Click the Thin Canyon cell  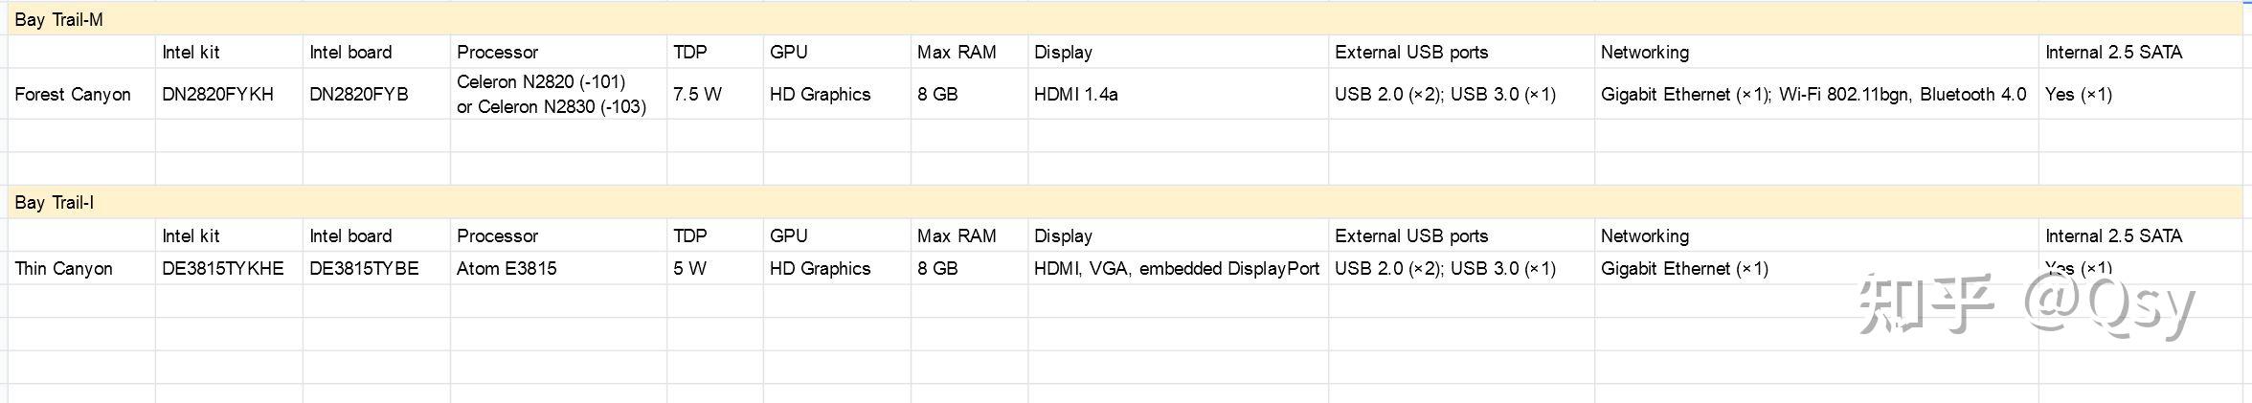point(64,268)
